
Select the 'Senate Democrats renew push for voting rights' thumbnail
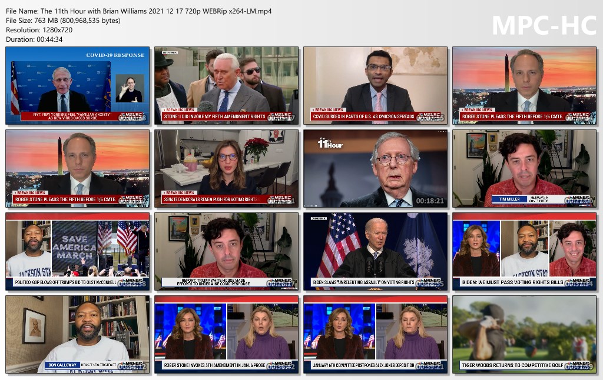[227, 169]
